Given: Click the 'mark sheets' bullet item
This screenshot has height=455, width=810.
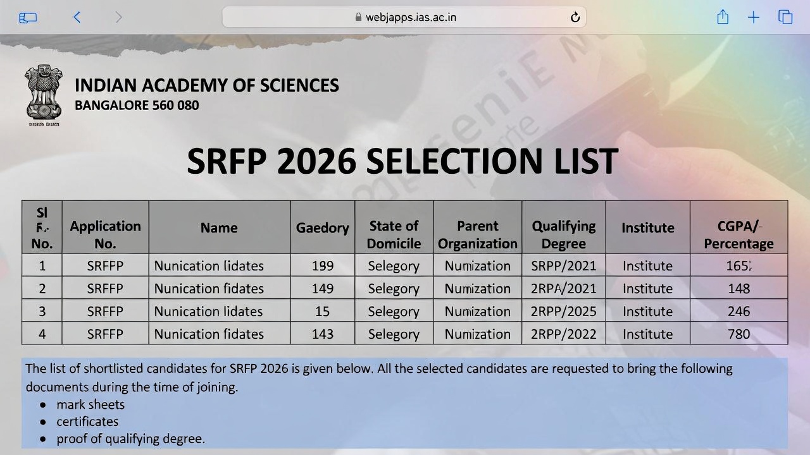Looking at the screenshot, I should click(90, 404).
